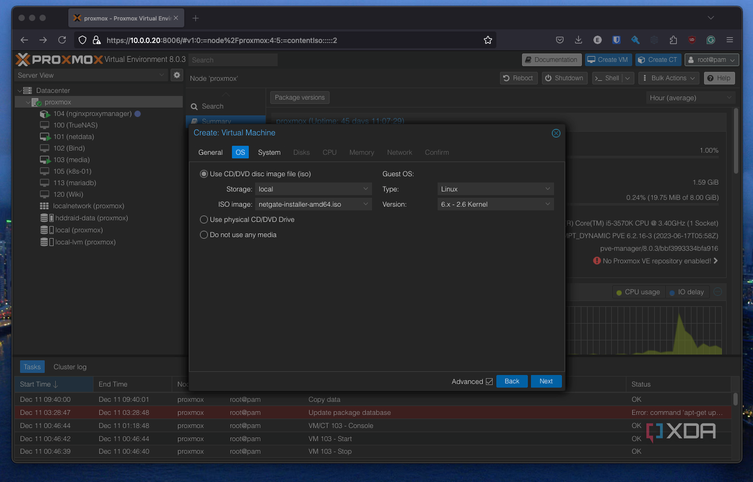Click the Package versions button

[x=300, y=97]
